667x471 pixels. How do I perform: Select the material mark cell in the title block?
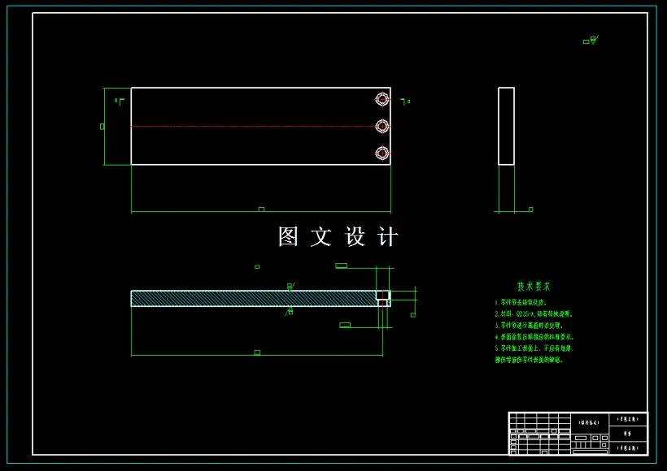click(590, 422)
